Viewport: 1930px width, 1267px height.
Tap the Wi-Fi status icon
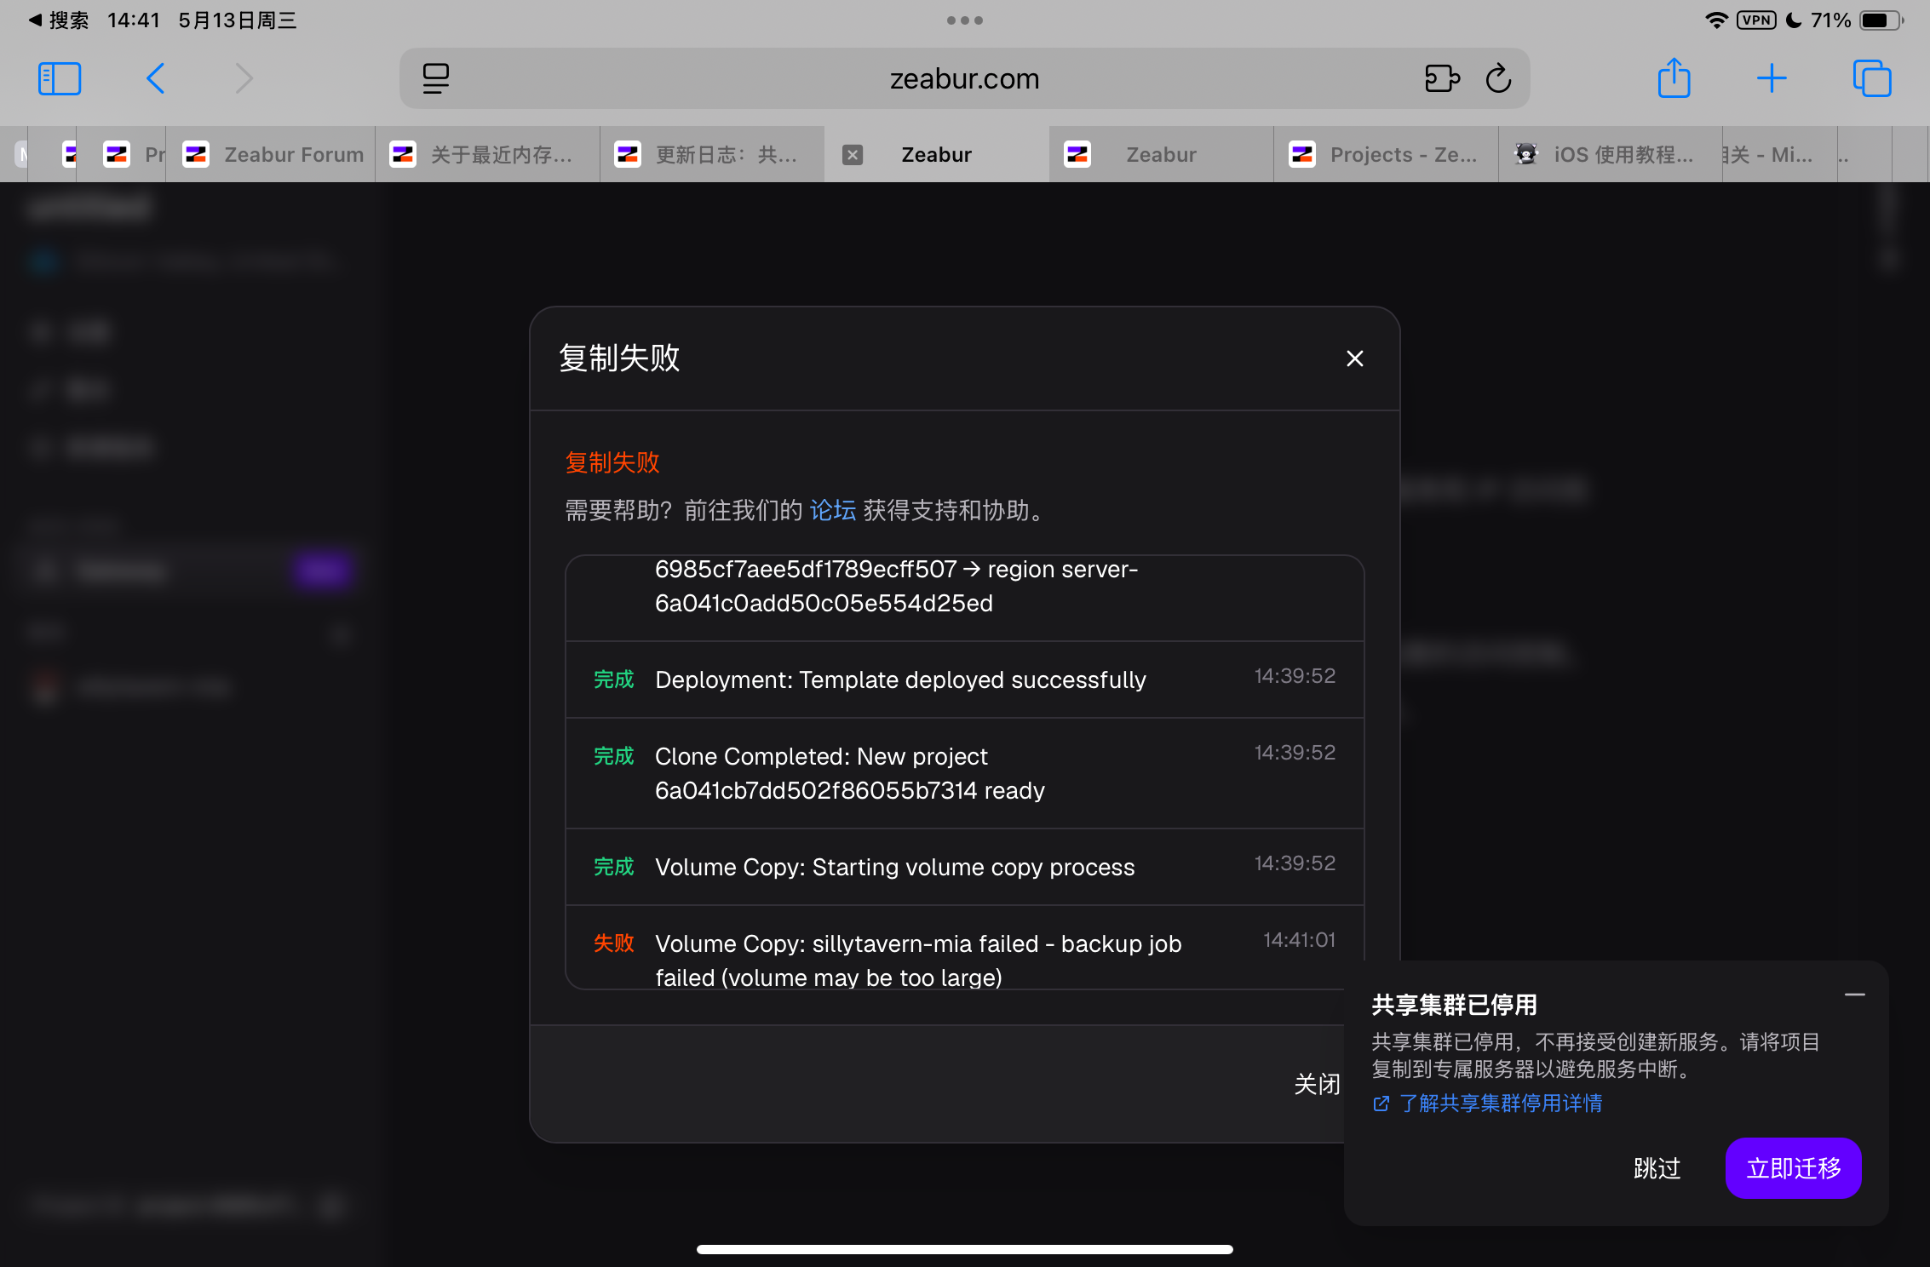[1716, 20]
